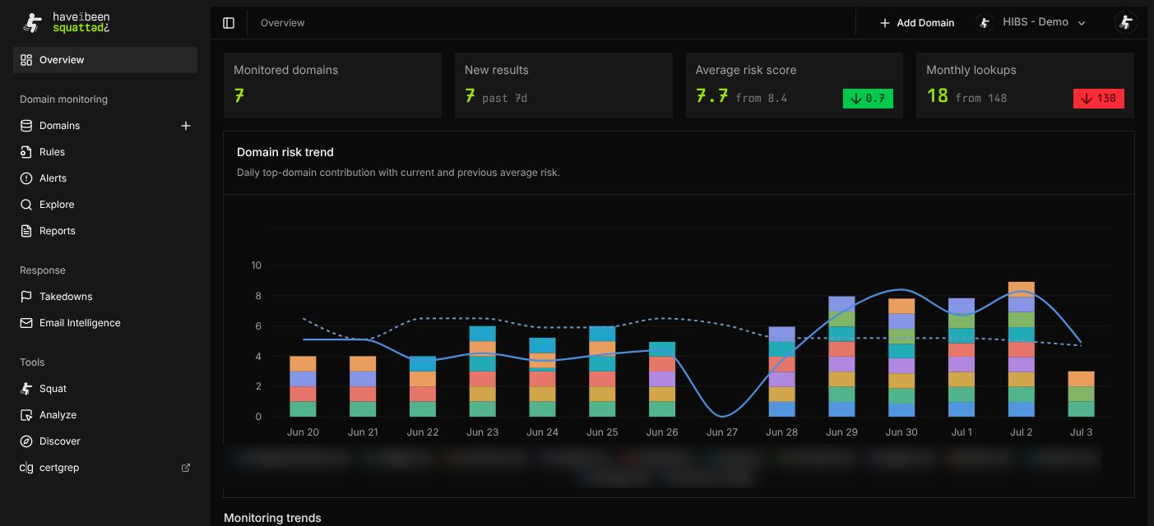Click the Domain risk trend heading
This screenshot has height=526, width=1154.
[285, 152]
